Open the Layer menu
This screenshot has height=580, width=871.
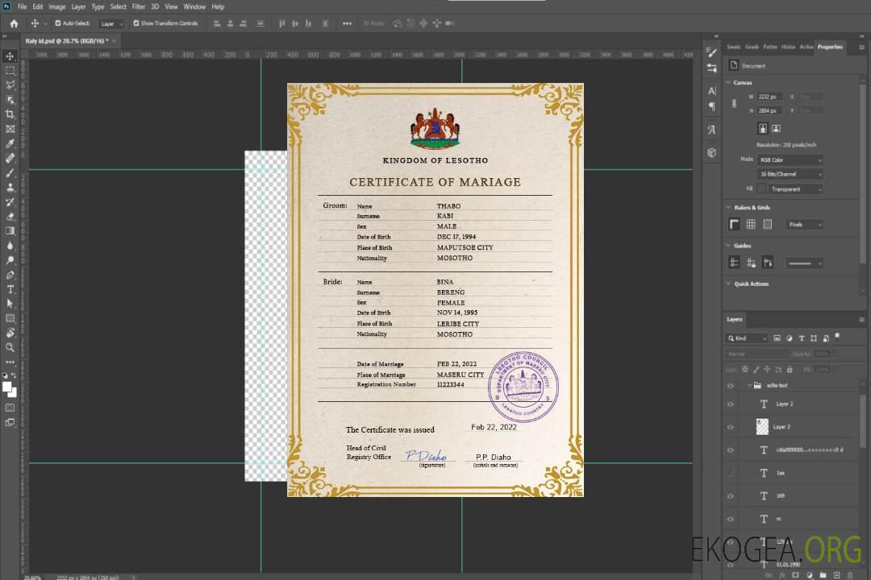tap(78, 6)
